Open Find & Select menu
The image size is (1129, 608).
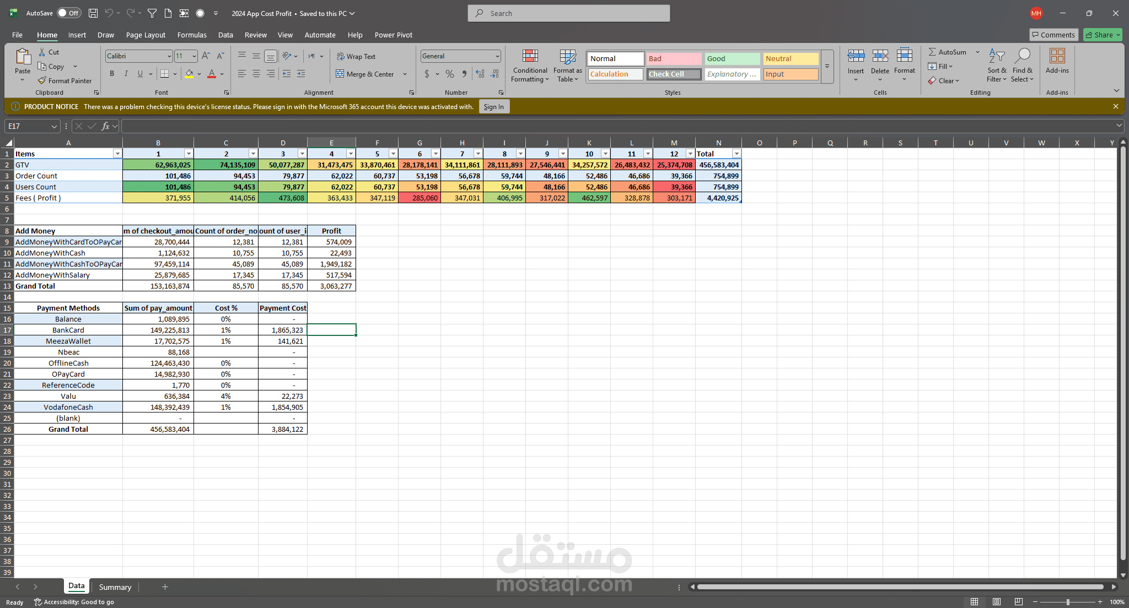1023,66
